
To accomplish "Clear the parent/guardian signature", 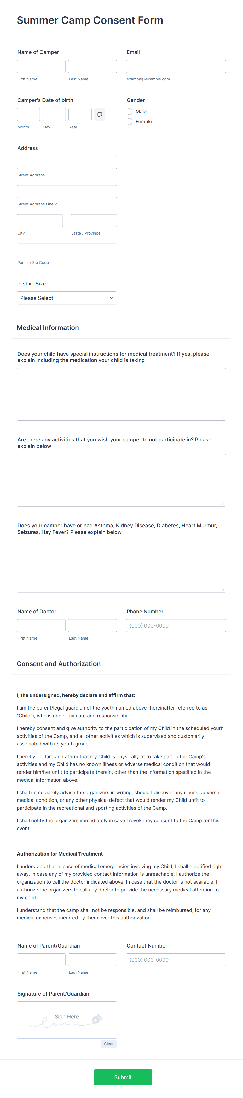I will point(109,1044).
